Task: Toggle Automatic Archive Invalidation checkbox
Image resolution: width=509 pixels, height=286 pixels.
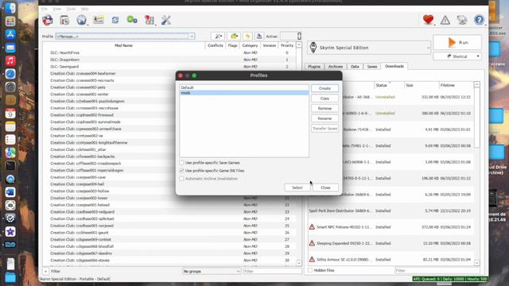Action: 182,179
